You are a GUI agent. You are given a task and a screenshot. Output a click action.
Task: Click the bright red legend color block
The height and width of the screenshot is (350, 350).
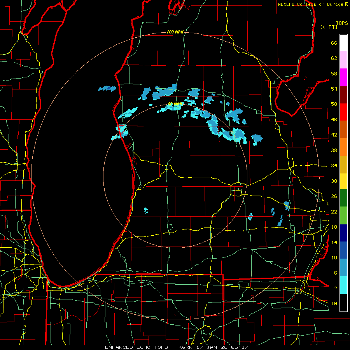343,112
